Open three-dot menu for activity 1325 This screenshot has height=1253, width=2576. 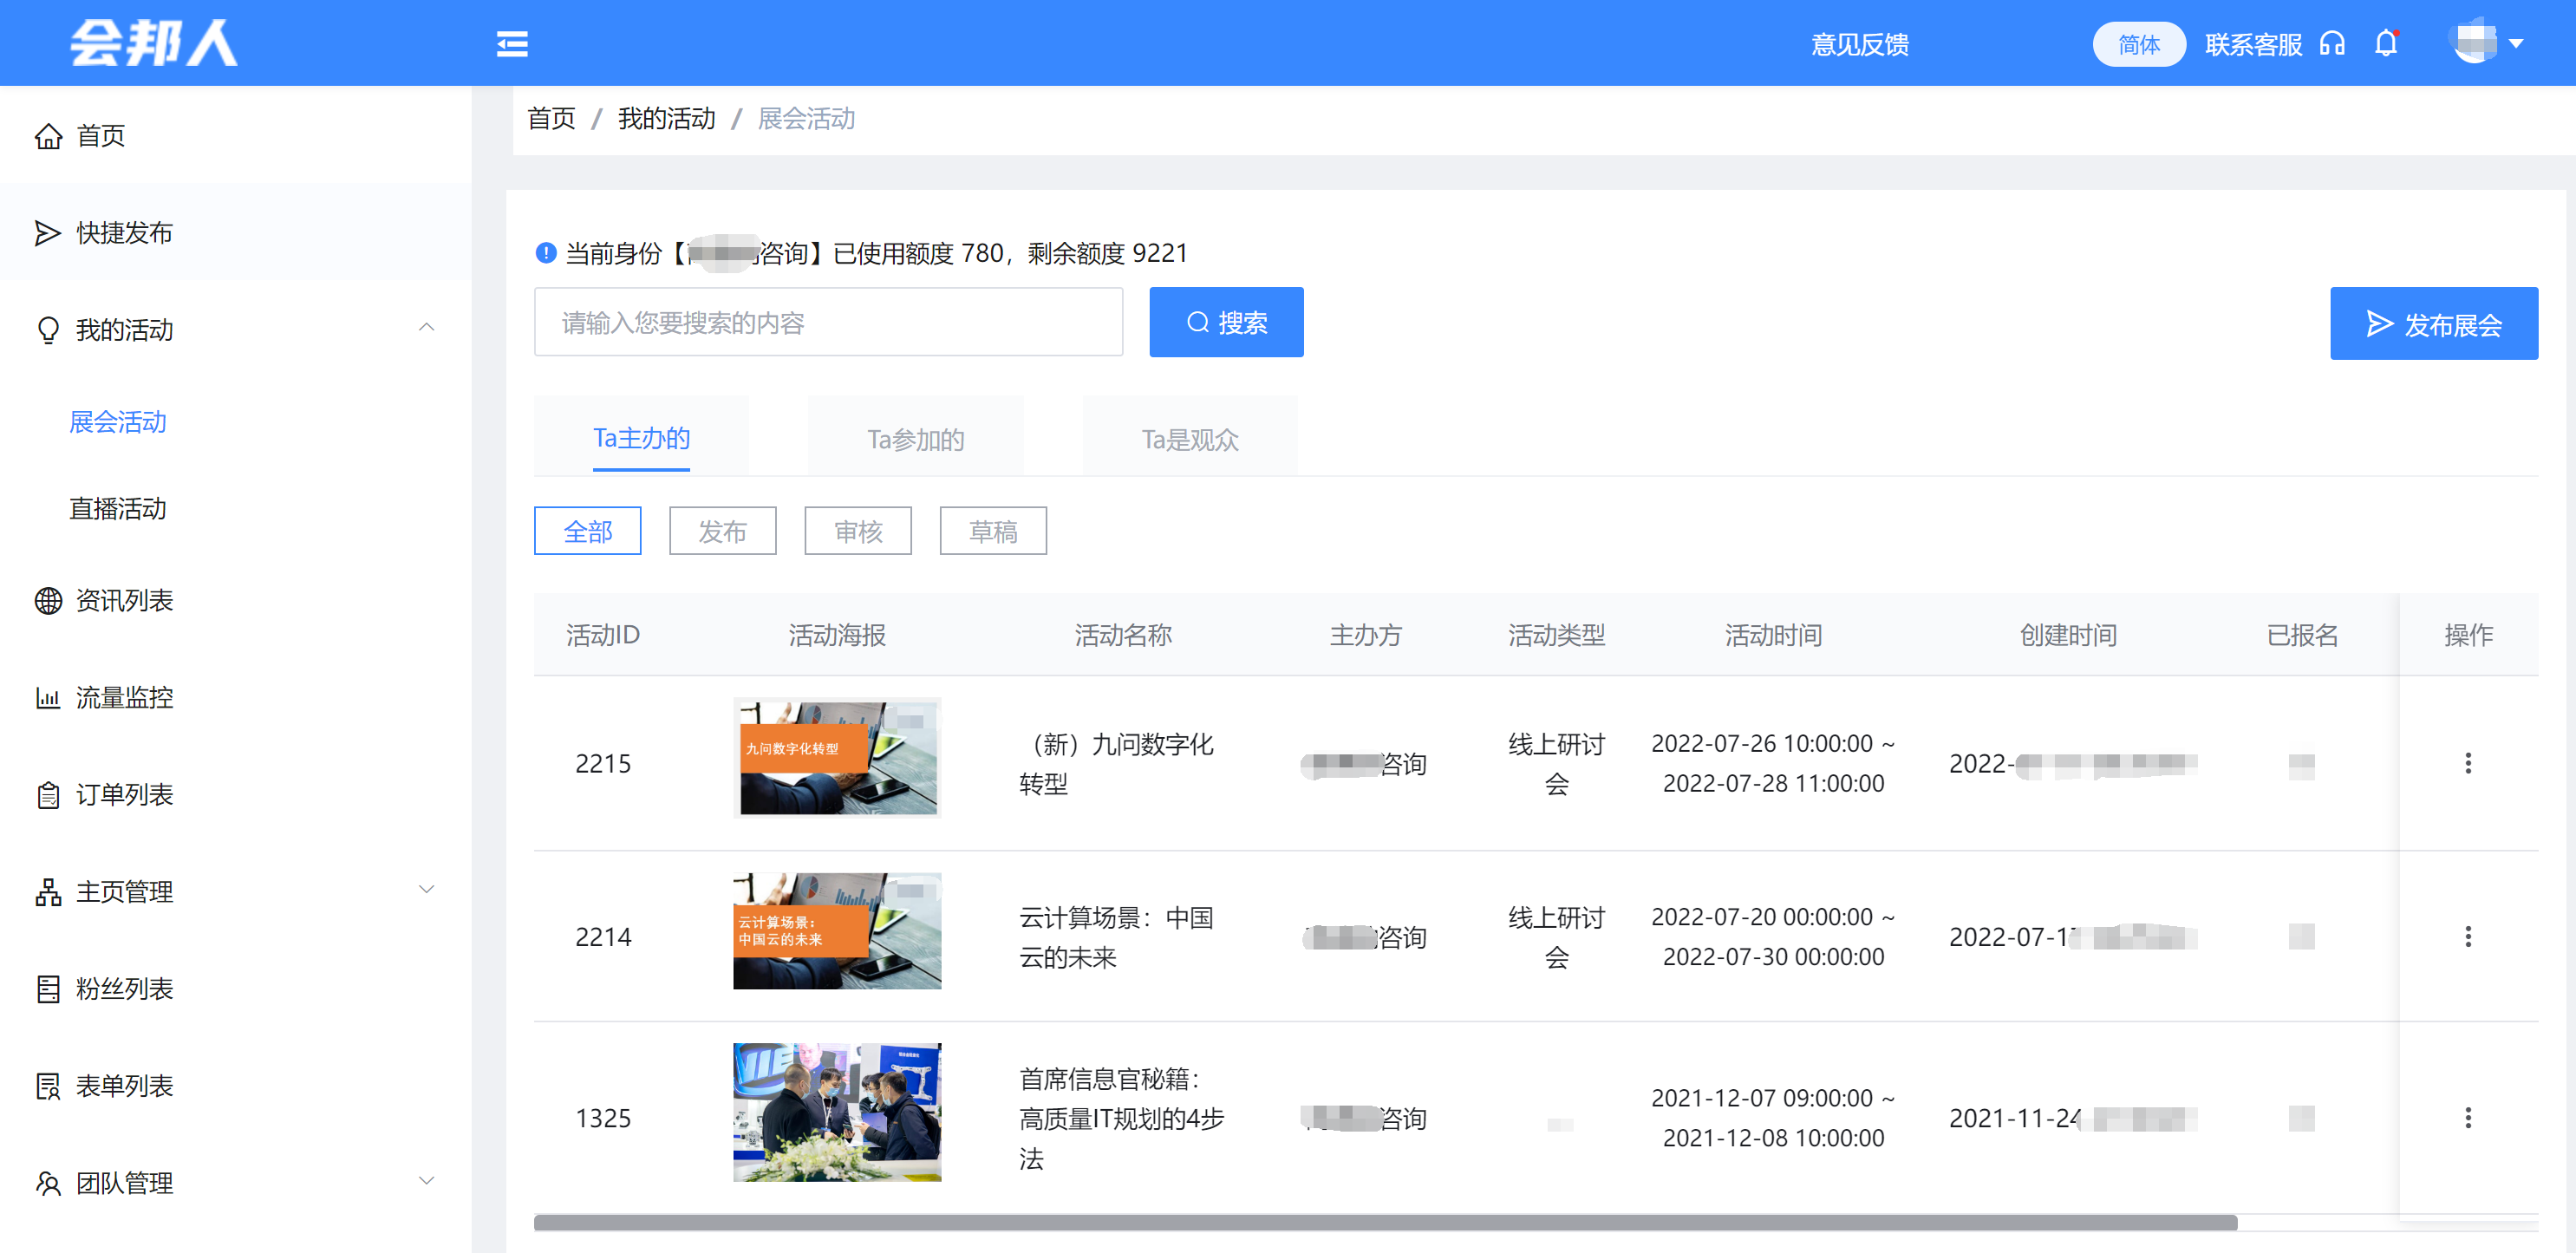[x=2467, y=1118]
